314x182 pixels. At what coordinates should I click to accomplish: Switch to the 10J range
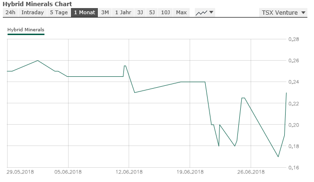point(165,12)
